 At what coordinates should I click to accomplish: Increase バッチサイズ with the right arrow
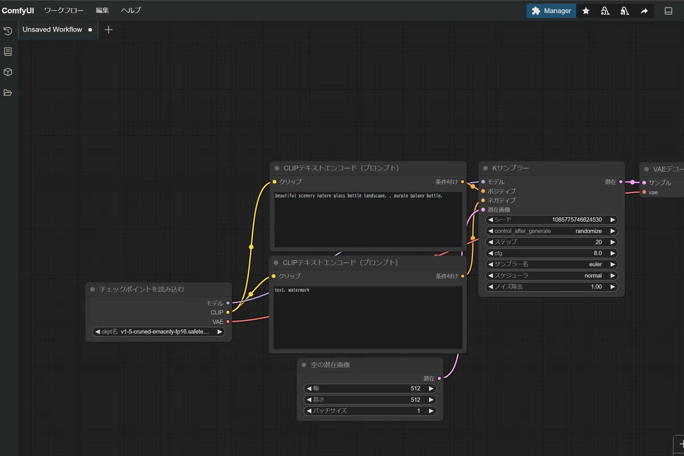431,410
